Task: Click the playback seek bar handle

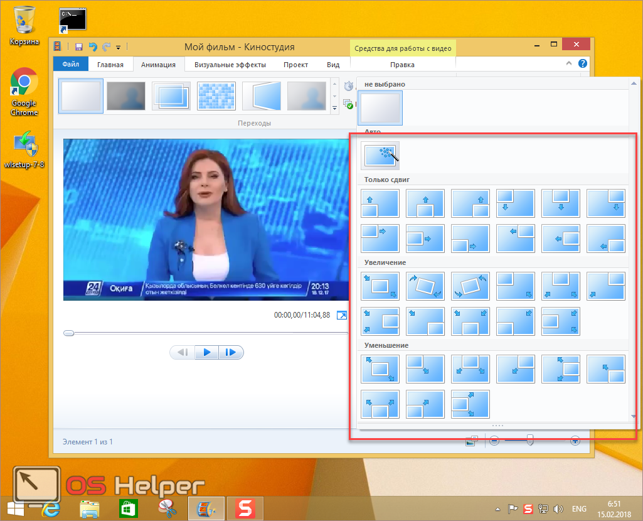Action: (x=69, y=333)
